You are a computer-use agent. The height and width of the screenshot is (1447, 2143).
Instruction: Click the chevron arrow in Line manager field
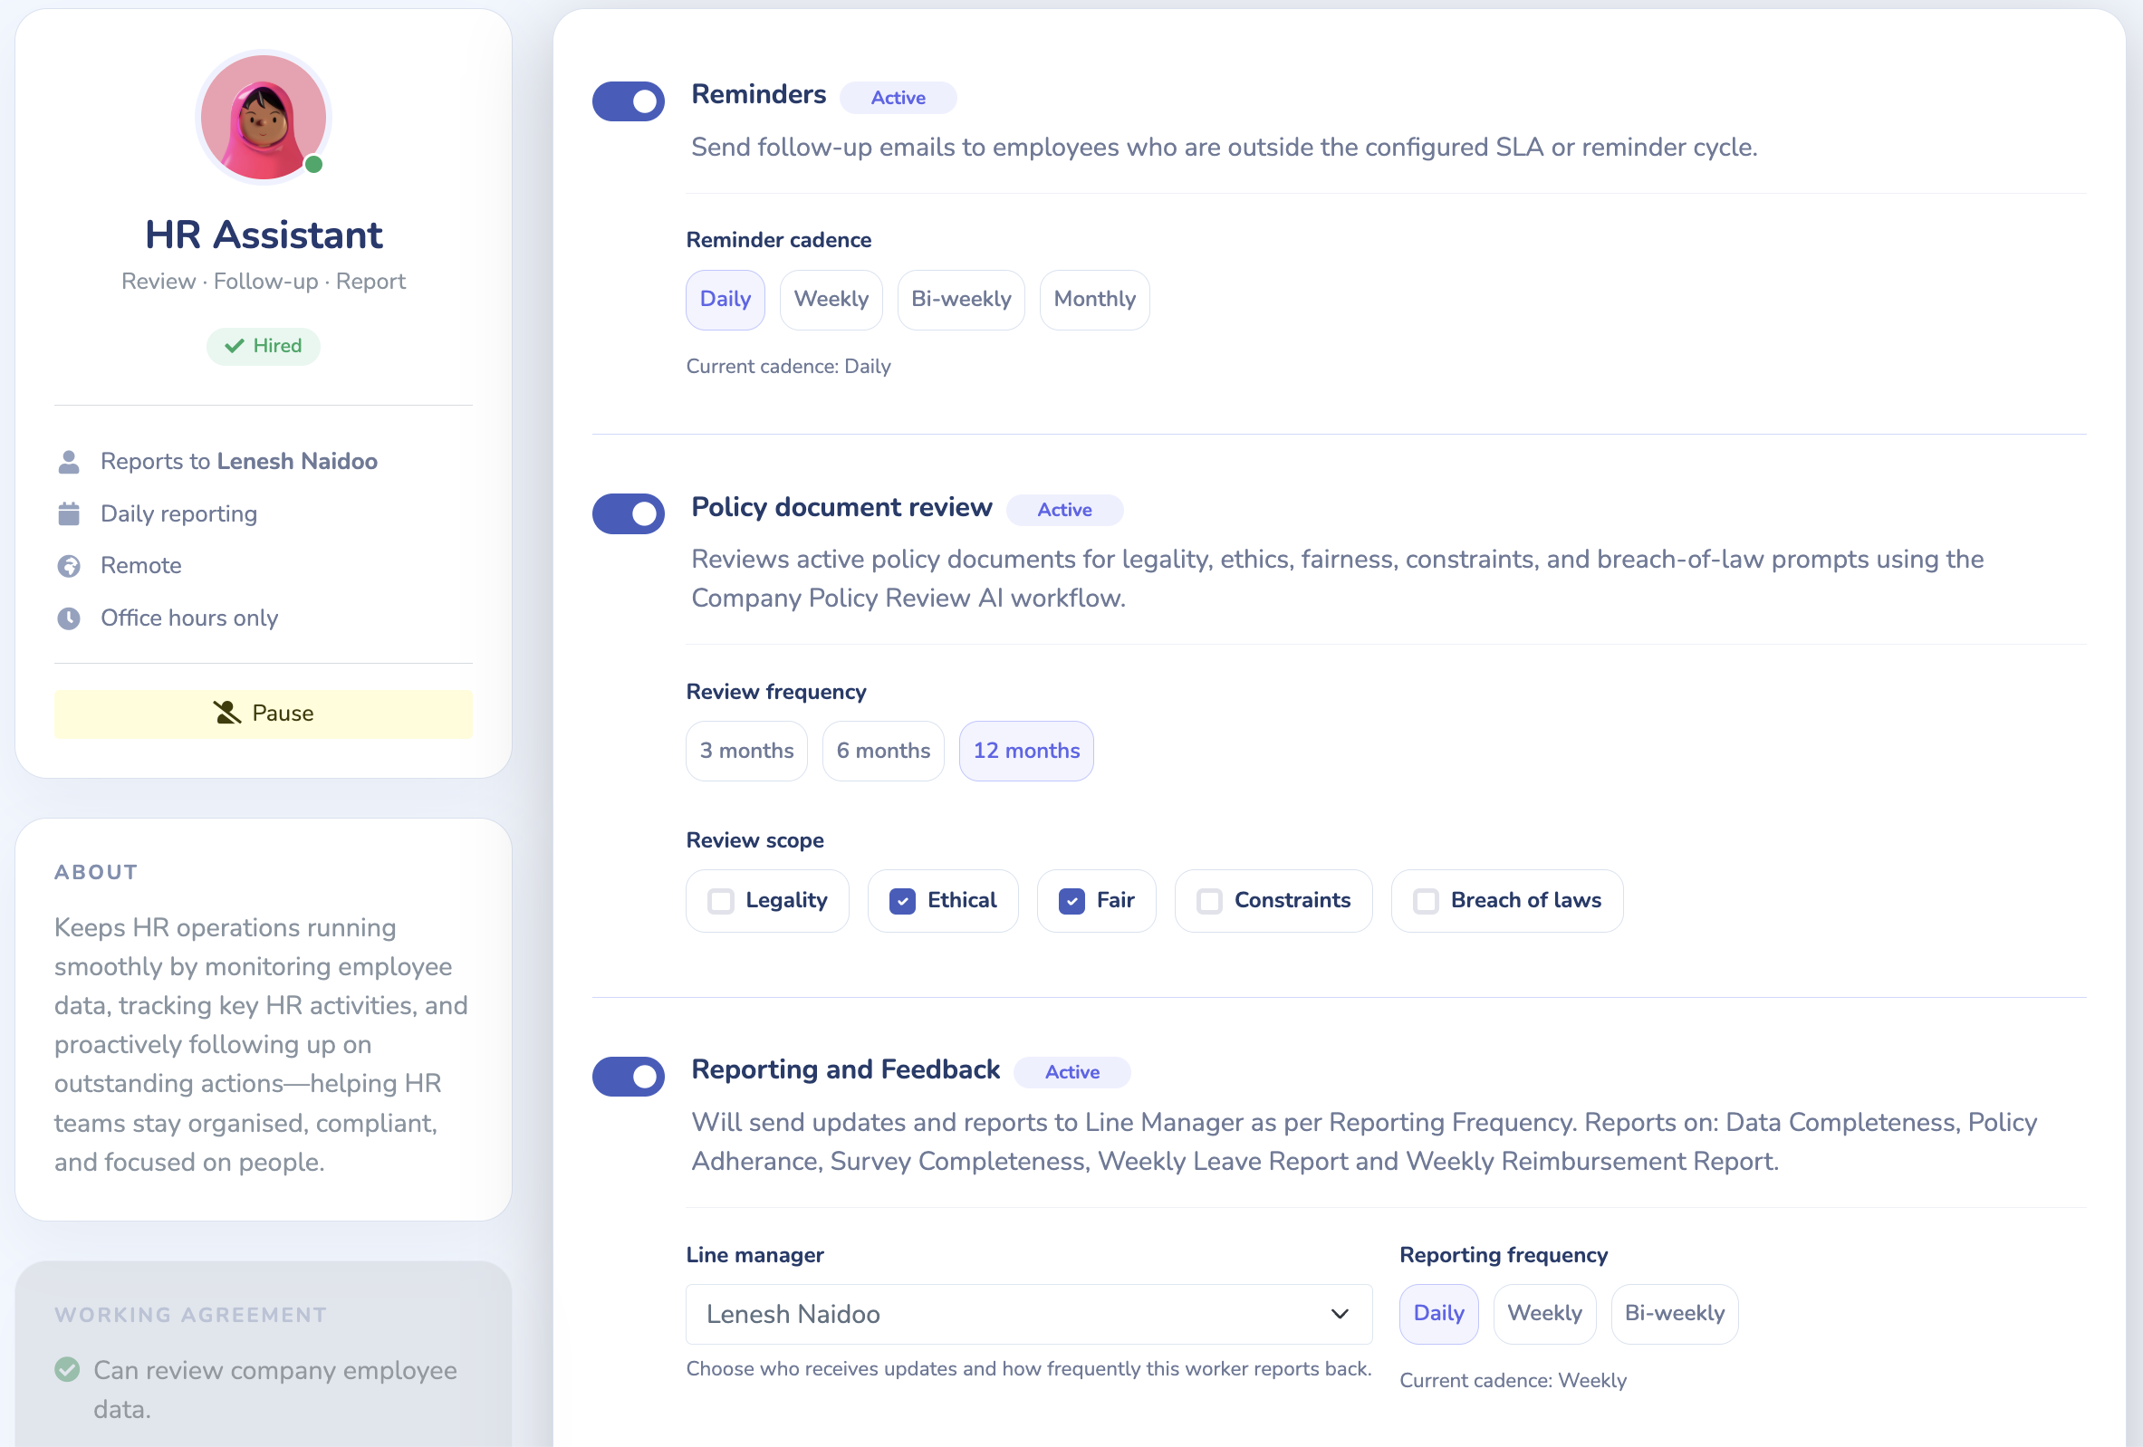pos(1340,1314)
